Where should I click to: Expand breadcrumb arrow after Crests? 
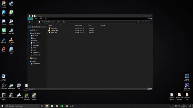(x=68, y=22)
